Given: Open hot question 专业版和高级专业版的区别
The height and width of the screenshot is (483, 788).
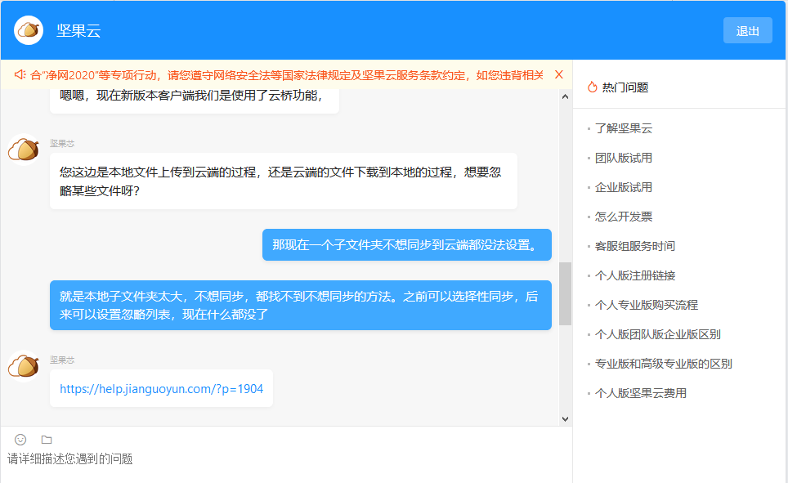Looking at the screenshot, I should click(664, 364).
